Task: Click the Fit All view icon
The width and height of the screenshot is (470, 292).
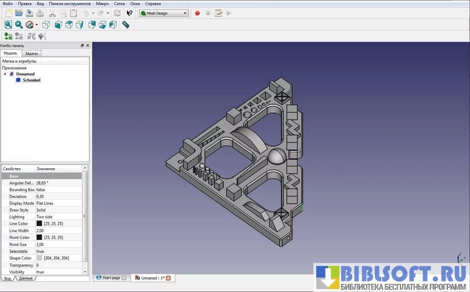Action: (x=8, y=25)
